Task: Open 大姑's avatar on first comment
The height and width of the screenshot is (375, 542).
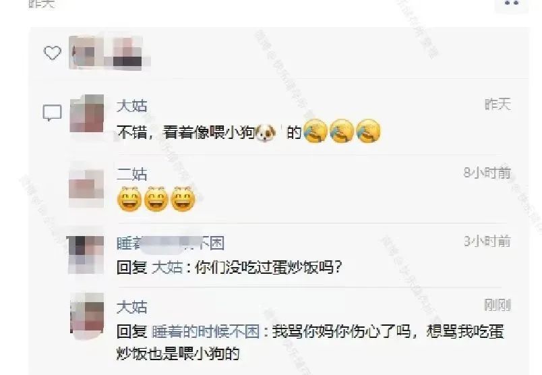Action: click(x=87, y=113)
